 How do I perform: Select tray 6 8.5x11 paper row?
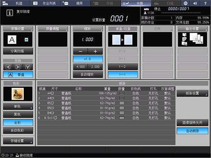point(107,118)
